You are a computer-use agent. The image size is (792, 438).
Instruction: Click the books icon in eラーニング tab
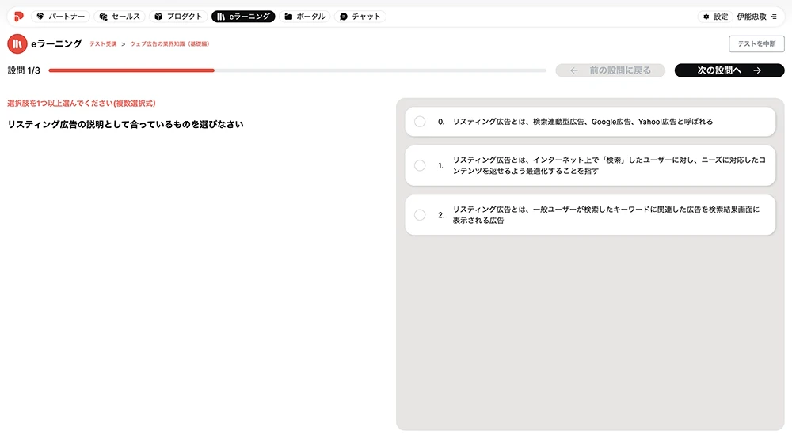tap(221, 17)
